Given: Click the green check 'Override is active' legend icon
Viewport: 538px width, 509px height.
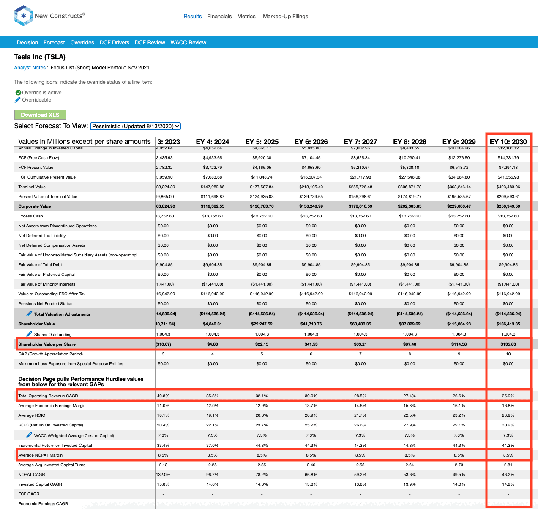Looking at the screenshot, I should [18, 93].
